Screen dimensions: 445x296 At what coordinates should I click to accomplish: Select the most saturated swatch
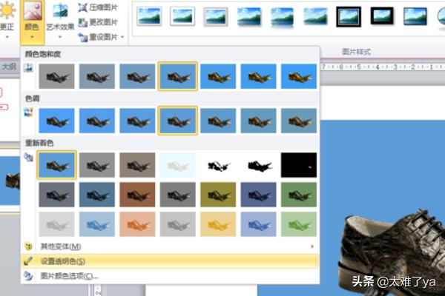299,76
